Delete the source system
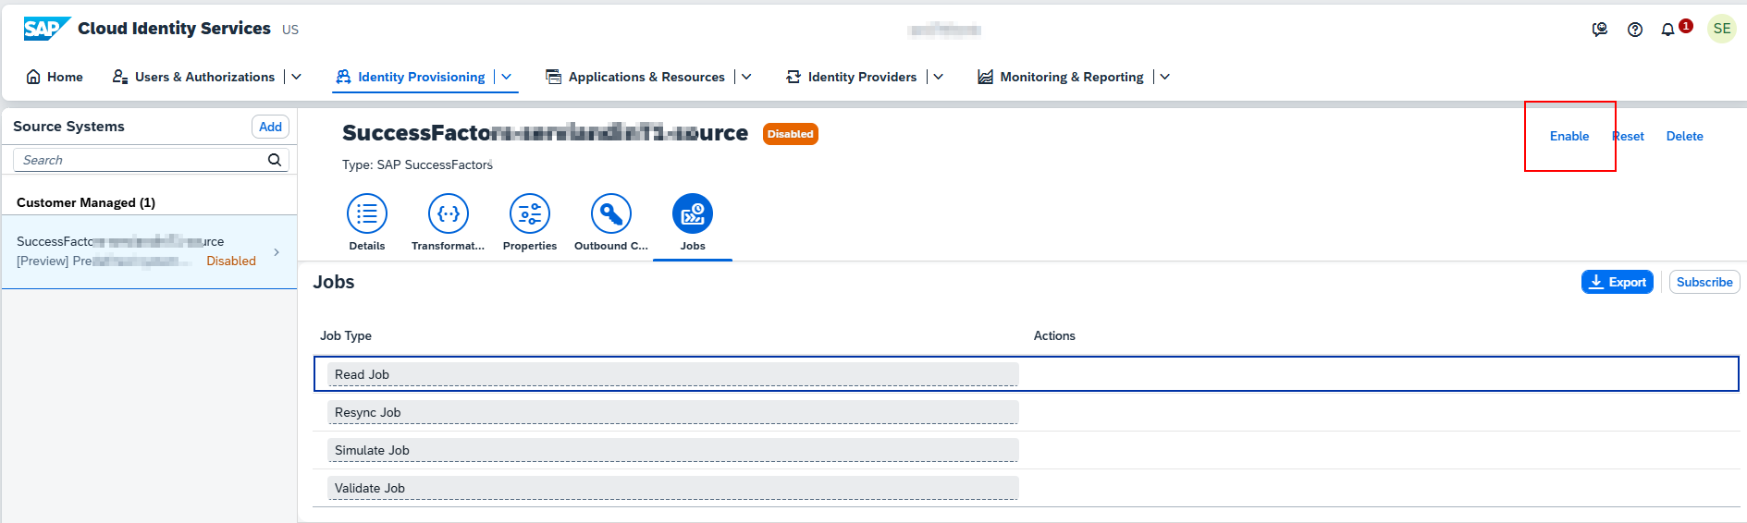Viewport: 1747px width, 523px height. pos(1684,136)
